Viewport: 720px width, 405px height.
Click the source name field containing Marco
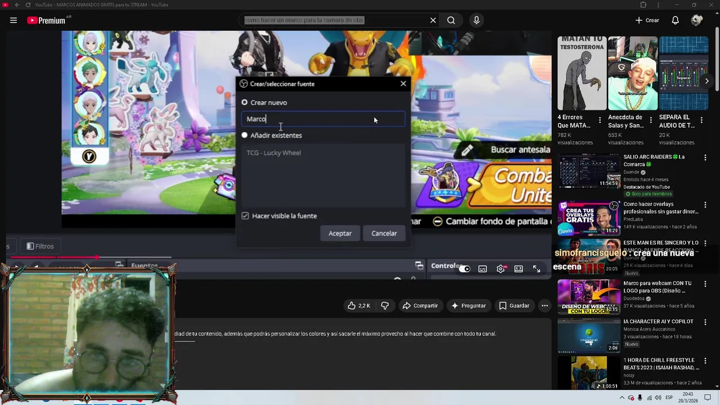pos(323,119)
